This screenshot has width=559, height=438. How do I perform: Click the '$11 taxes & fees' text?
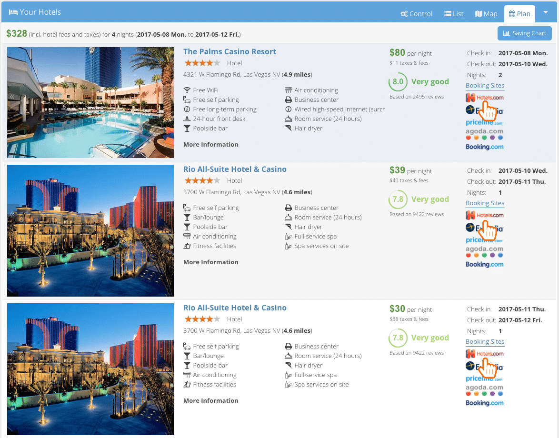(x=409, y=63)
